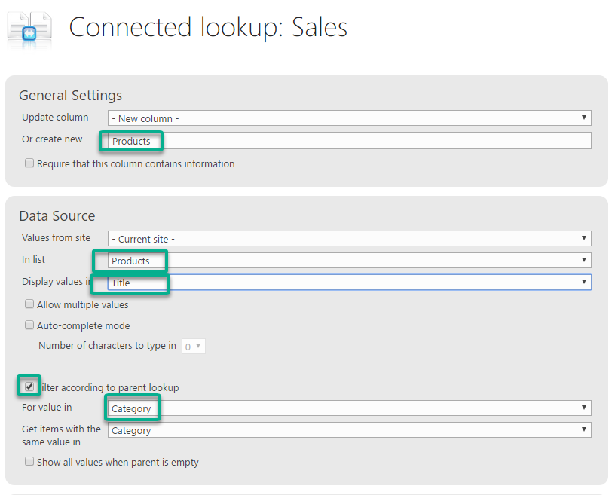Uncheck 'Filter according to parent lookup'

[x=29, y=387]
